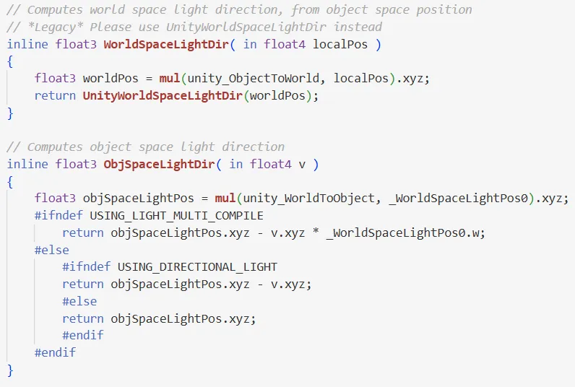Viewport: 575px width, 387px height.
Task: Click the innermost indented #endif directive
Action: [x=82, y=336]
